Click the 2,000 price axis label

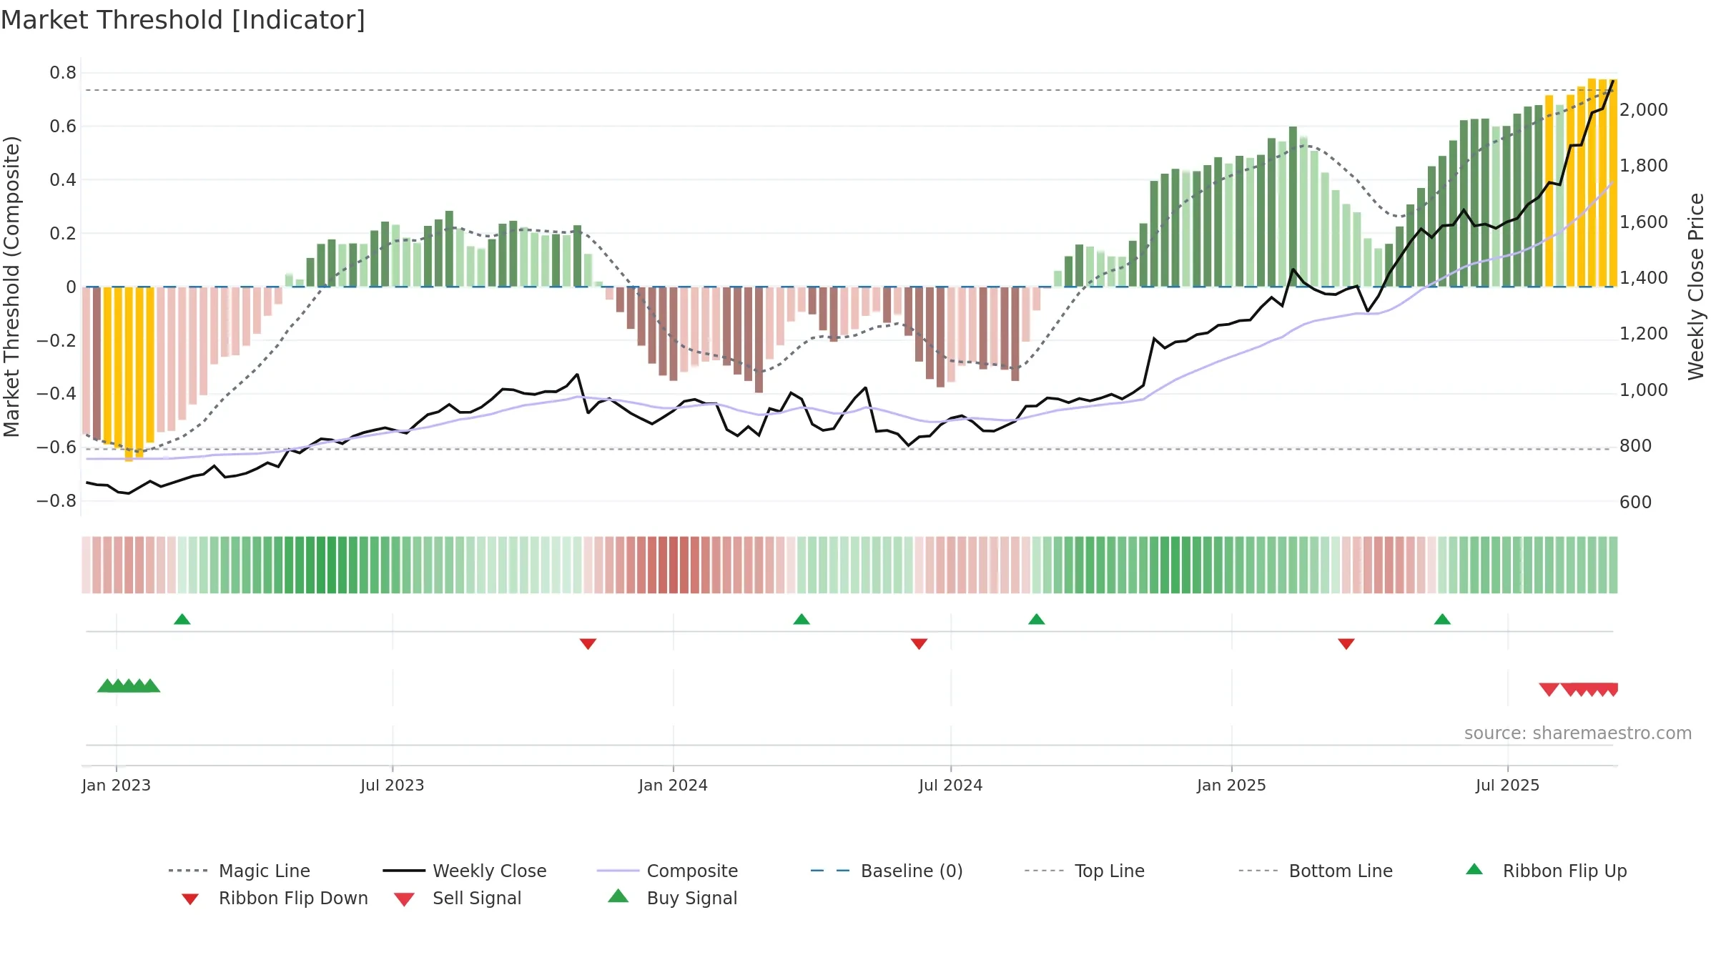pos(1643,110)
